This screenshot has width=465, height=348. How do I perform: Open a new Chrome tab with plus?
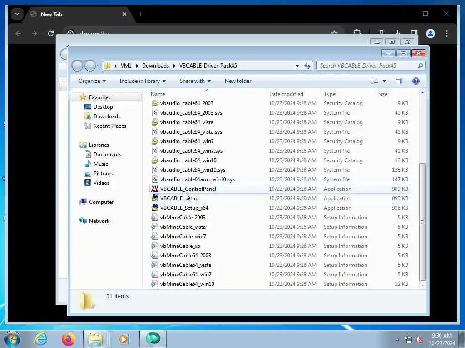point(141,14)
